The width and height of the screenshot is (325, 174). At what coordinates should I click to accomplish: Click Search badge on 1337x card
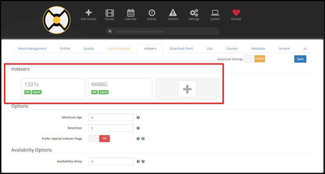point(37,92)
